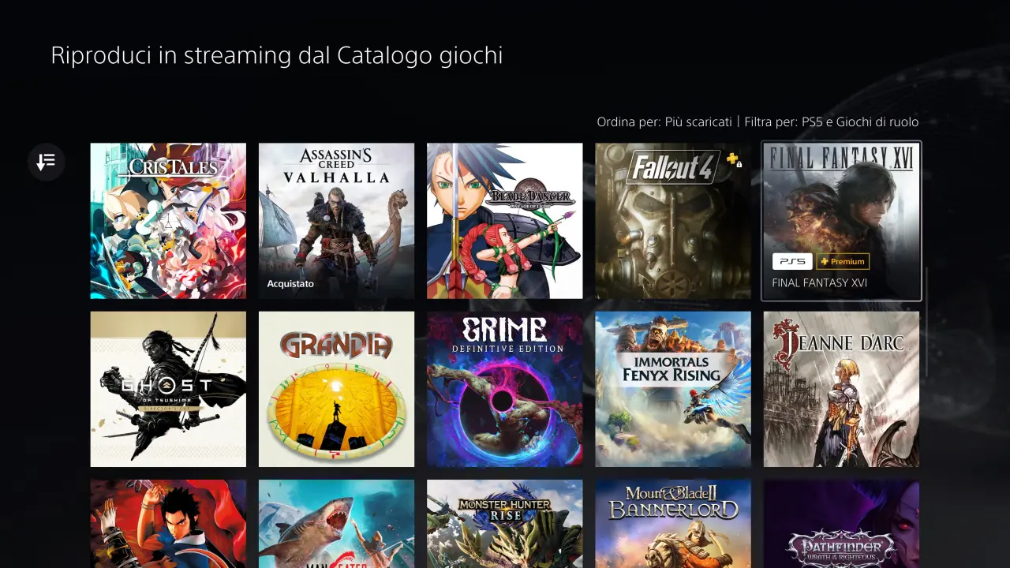This screenshot has width=1010, height=568.
Task: Open the Cris Tales game tile
Action: point(168,221)
